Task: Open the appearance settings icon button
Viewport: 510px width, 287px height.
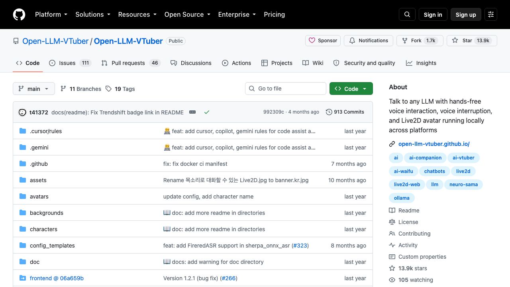Action: pyautogui.click(x=491, y=14)
